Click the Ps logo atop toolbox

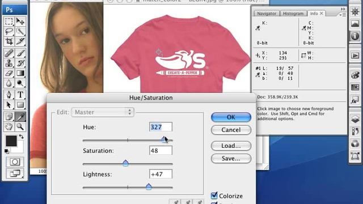click(15, 10)
